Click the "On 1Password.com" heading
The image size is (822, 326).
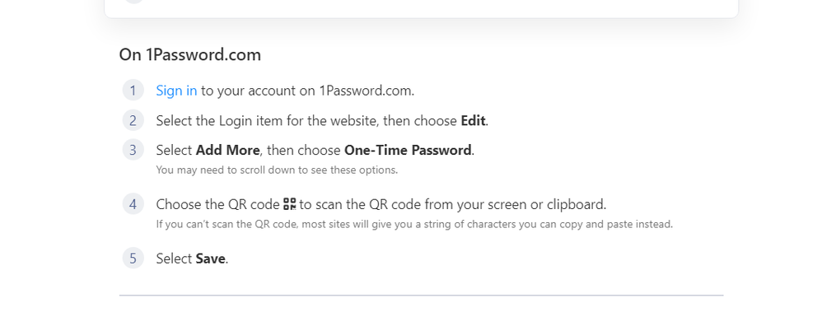coord(189,54)
